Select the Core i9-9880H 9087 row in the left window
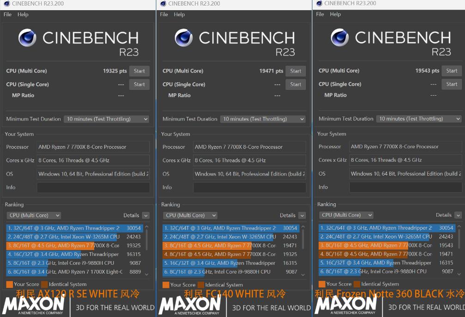Screen dimensions: 465x317 pos(74,263)
